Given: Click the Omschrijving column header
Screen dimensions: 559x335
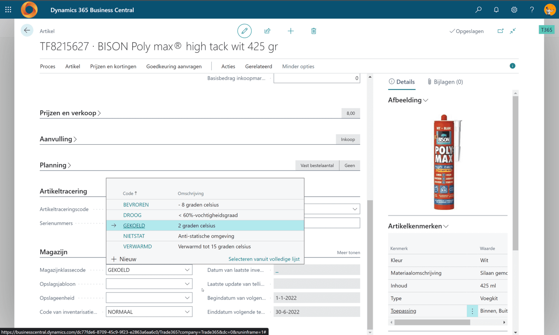Looking at the screenshot, I should click(x=191, y=193).
